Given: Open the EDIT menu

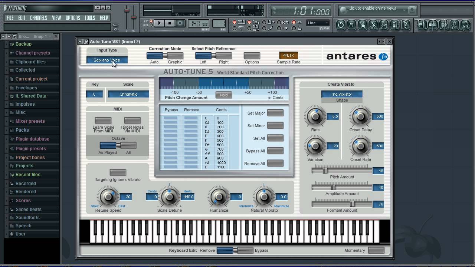Looking at the screenshot, I should click(x=22, y=18).
